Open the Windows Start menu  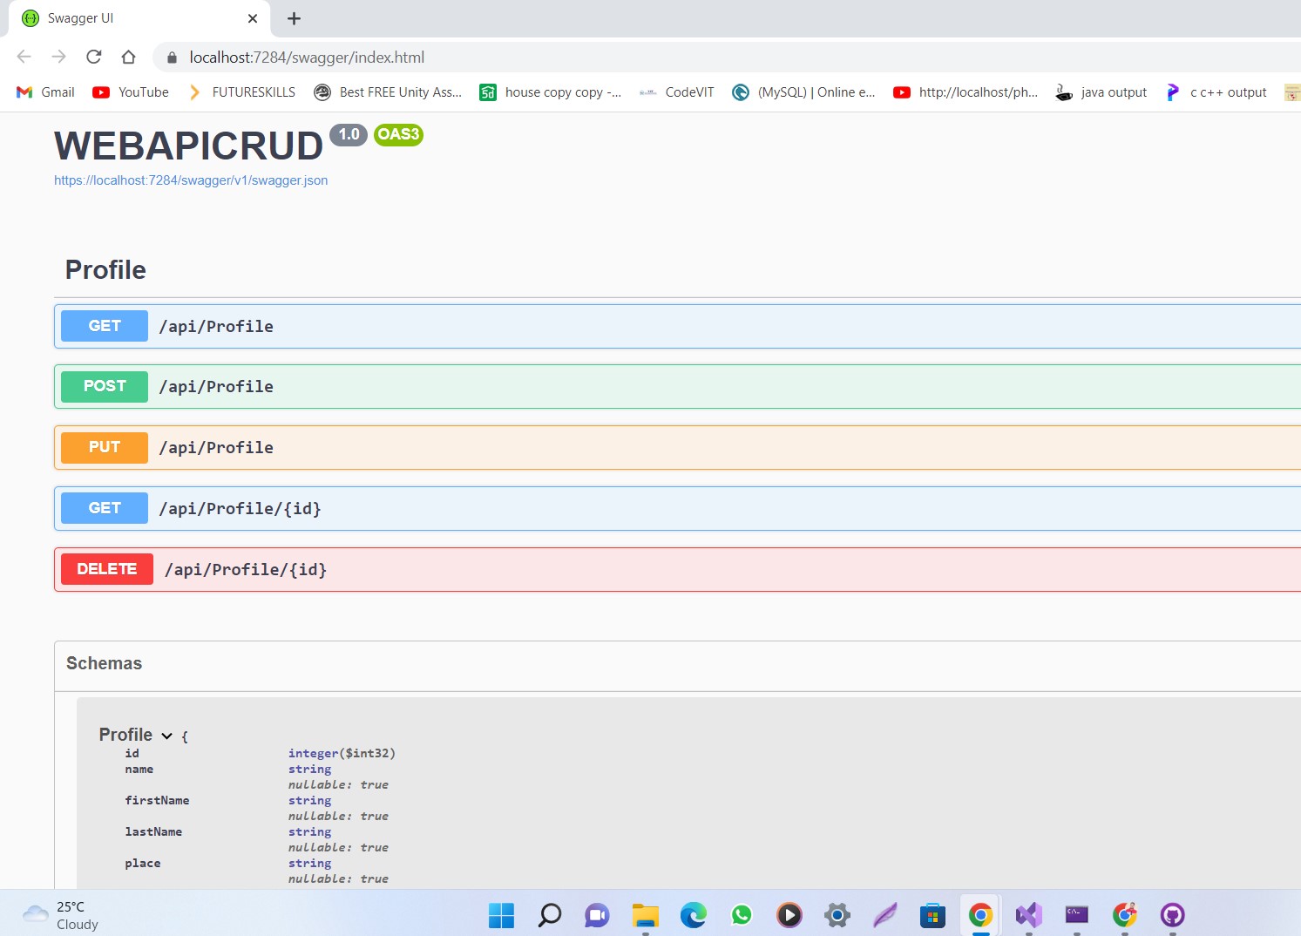click(501, 915)
